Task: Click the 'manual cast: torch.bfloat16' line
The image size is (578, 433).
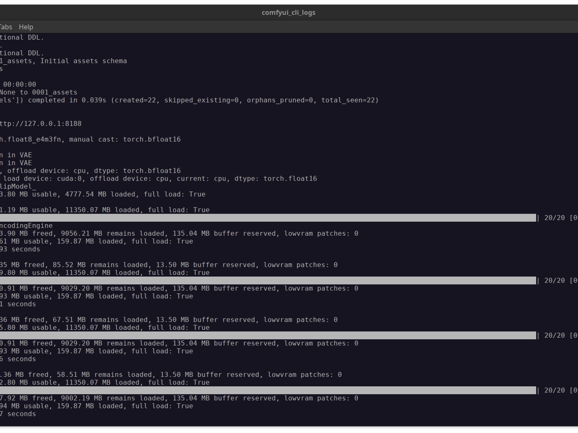Action: [x=90, y=140]
